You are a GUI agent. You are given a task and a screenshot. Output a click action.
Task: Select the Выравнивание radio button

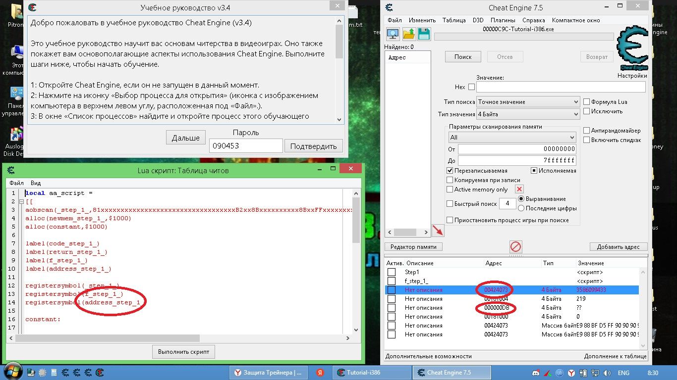point(521,199)
